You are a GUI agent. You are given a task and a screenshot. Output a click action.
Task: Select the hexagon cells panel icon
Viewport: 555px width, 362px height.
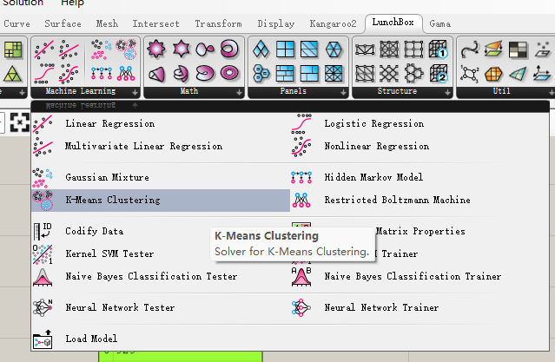click(261, 74)
